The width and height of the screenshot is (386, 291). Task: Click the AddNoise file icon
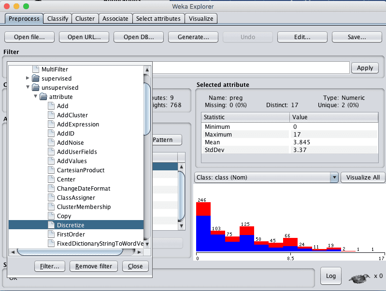[51, 142]
